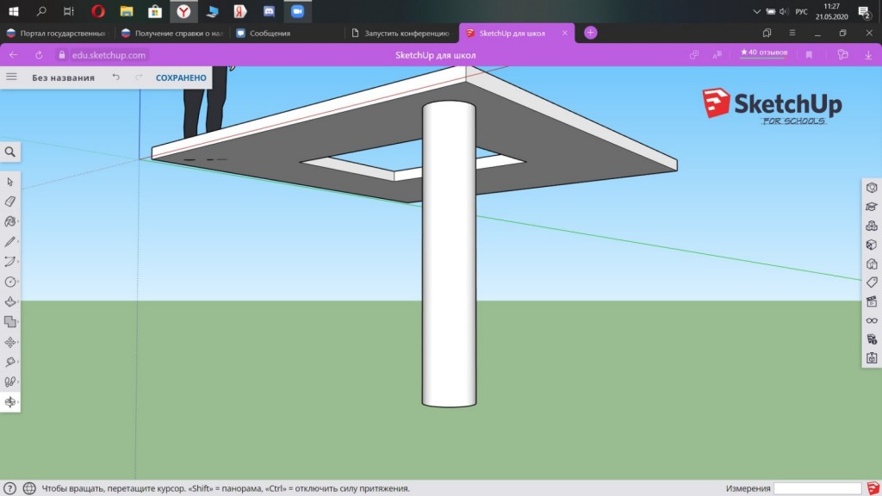This screenshot has width=882, height=496.
Task: Expand the Move tool flyout
Action: coord(10,342)
